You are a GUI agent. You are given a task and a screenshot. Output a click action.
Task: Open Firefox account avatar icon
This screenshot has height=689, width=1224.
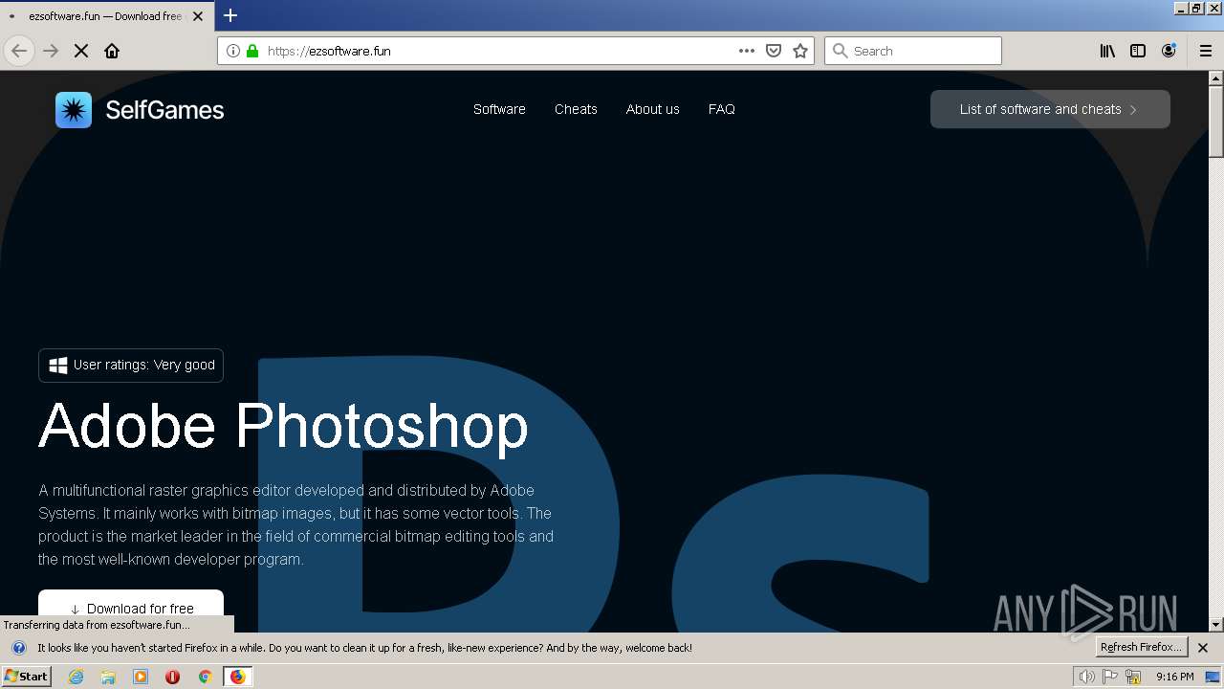point(1169,51)
